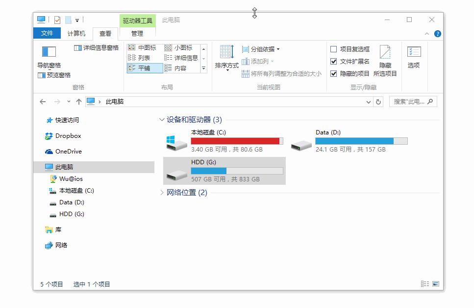Select the 中图标 (medium icons) layout

(142, 47)
